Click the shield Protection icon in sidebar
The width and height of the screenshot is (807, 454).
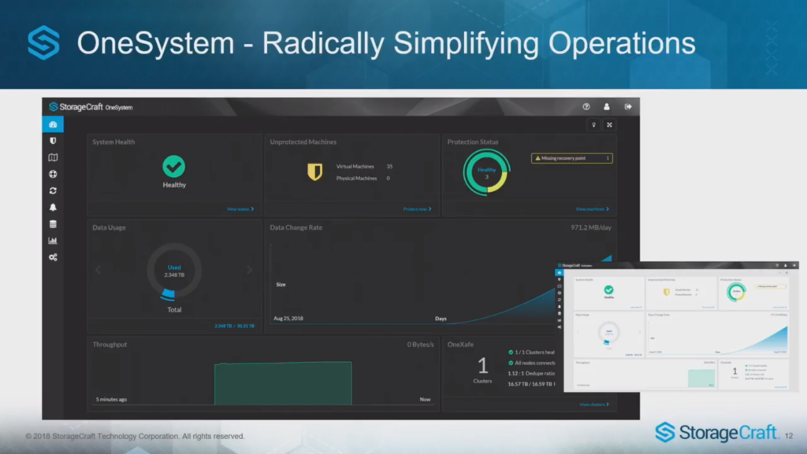[53, 141]
